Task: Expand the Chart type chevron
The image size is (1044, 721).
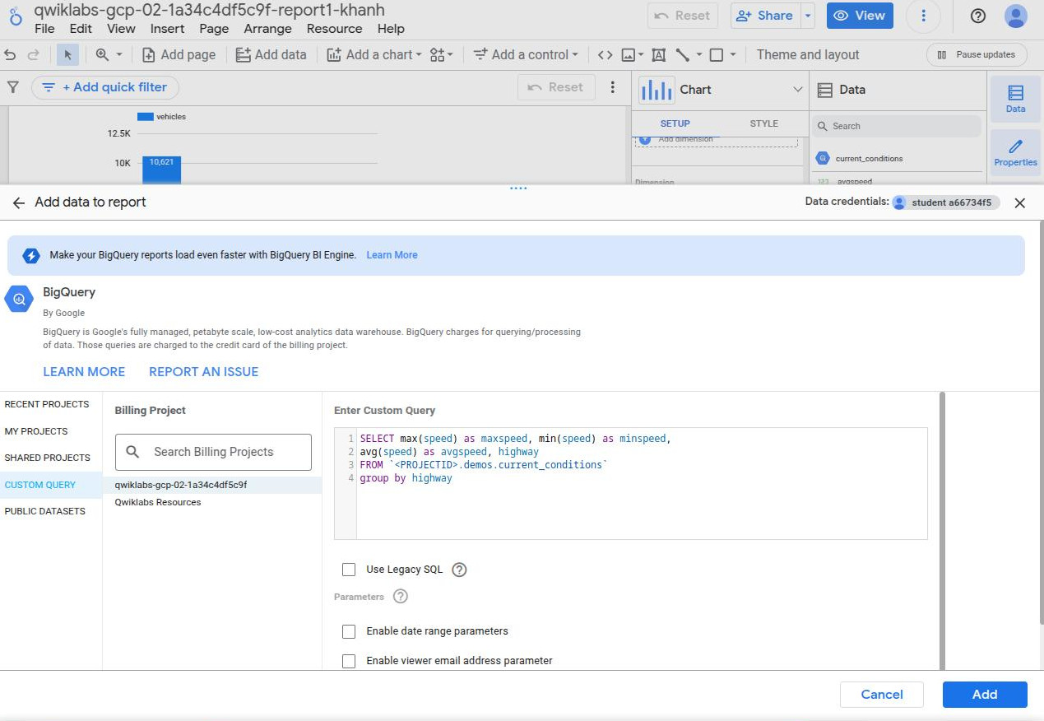Action: (797, 90)
